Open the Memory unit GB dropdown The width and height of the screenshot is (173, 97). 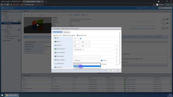(x=86, y=42)
